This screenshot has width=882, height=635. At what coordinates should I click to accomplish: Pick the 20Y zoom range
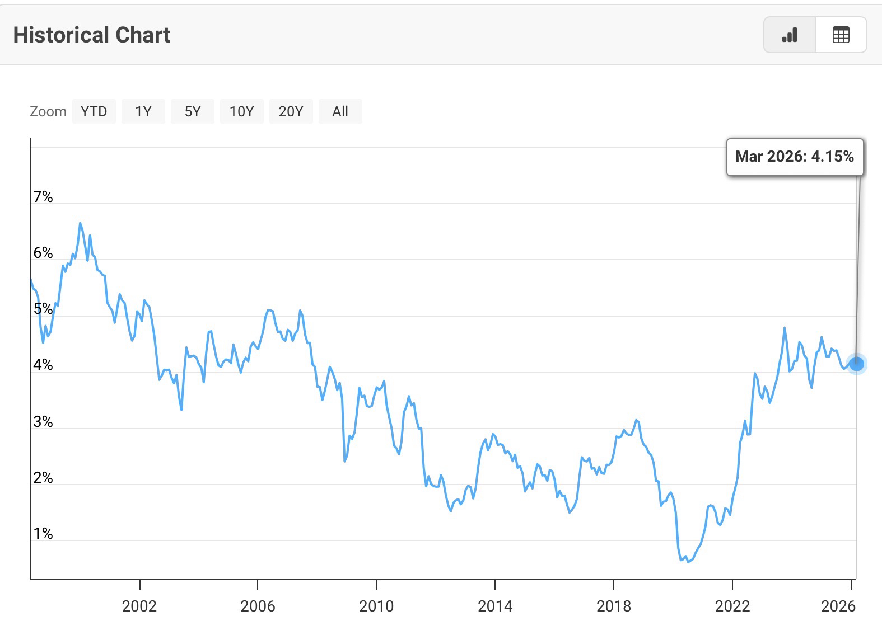[x=291, y=111]
